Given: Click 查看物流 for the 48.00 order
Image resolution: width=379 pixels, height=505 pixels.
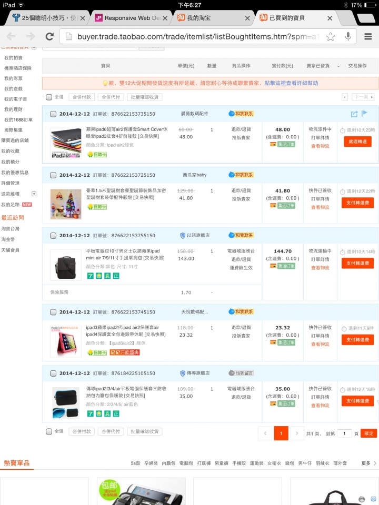Looking at the screenshot, I should [320, 146].
